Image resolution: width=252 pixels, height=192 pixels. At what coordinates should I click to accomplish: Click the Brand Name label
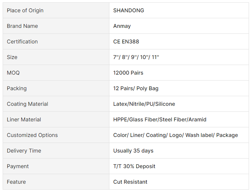(22, 26)
